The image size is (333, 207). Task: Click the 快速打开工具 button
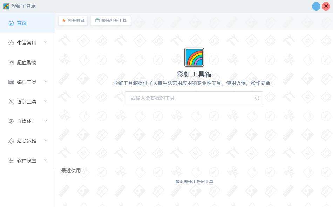110,20
